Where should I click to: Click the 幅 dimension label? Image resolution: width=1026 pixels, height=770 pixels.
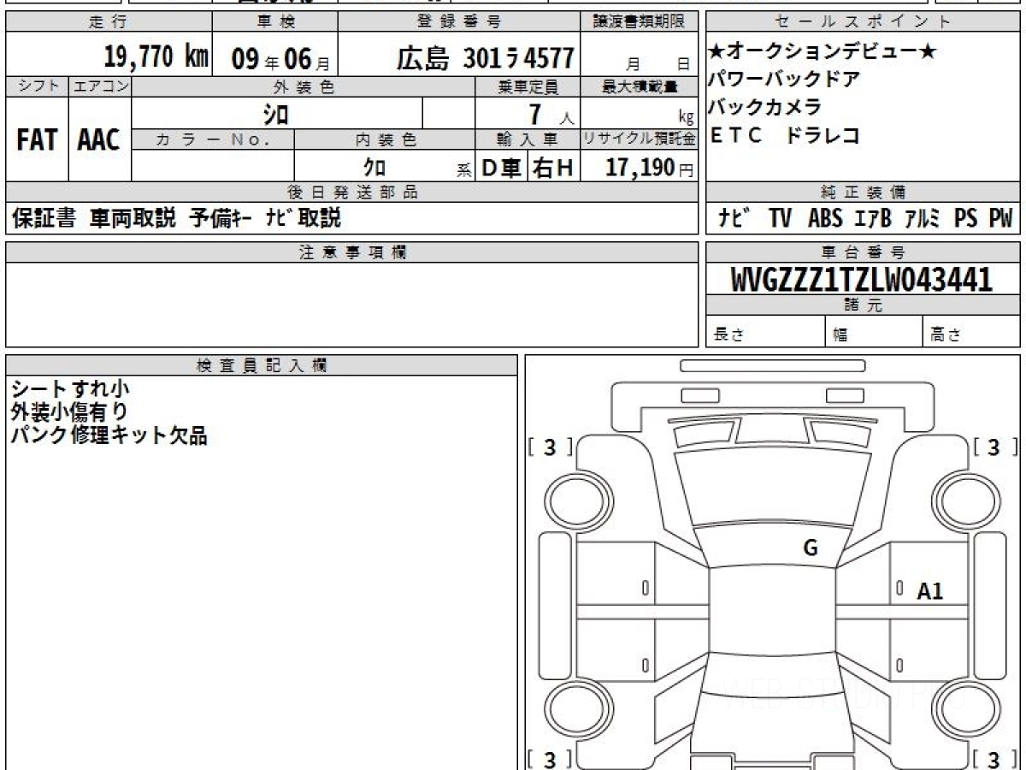click(x=840, y=335)
